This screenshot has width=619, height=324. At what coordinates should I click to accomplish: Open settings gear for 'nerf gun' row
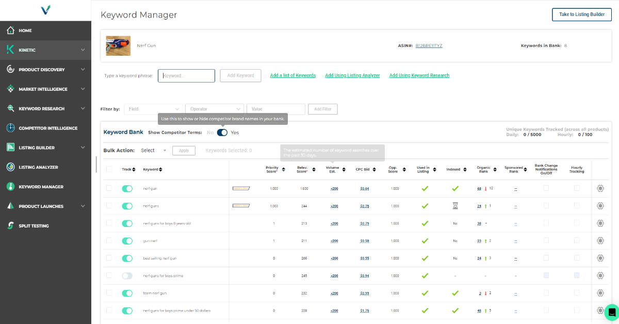600,188
